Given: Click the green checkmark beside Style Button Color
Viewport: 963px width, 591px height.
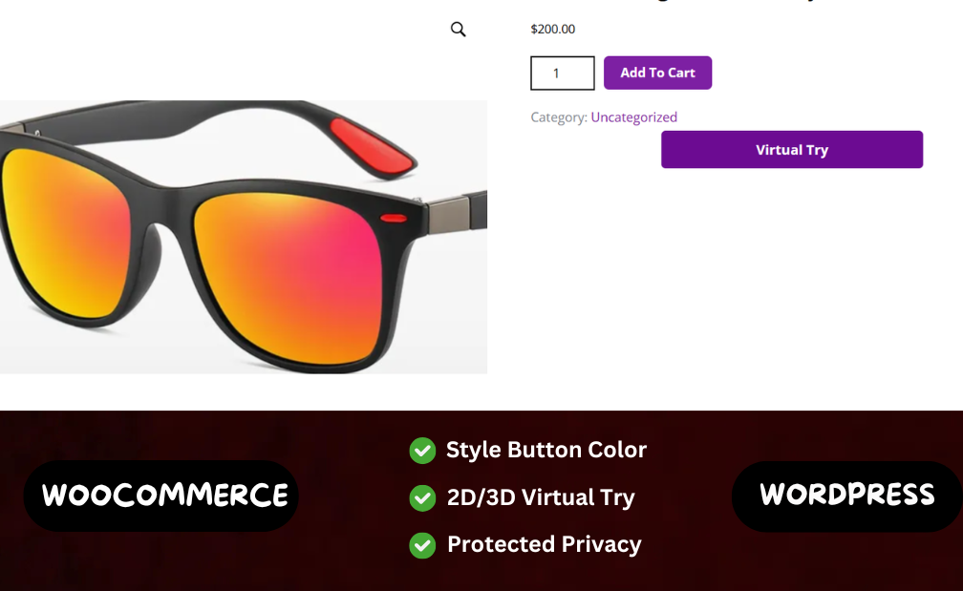Looking at the screenshot, I should coord(422,450).
